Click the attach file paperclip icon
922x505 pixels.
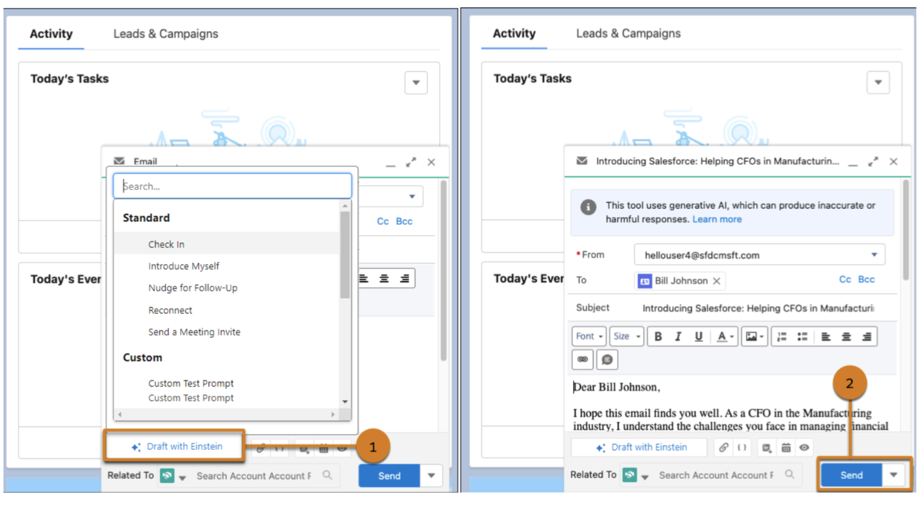click(723, 447)
